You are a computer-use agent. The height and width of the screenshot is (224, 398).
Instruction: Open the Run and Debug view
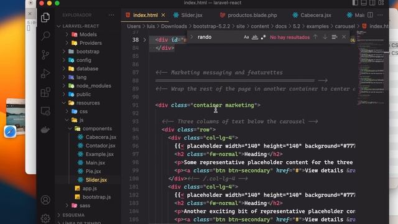click(x=45, y=73)
